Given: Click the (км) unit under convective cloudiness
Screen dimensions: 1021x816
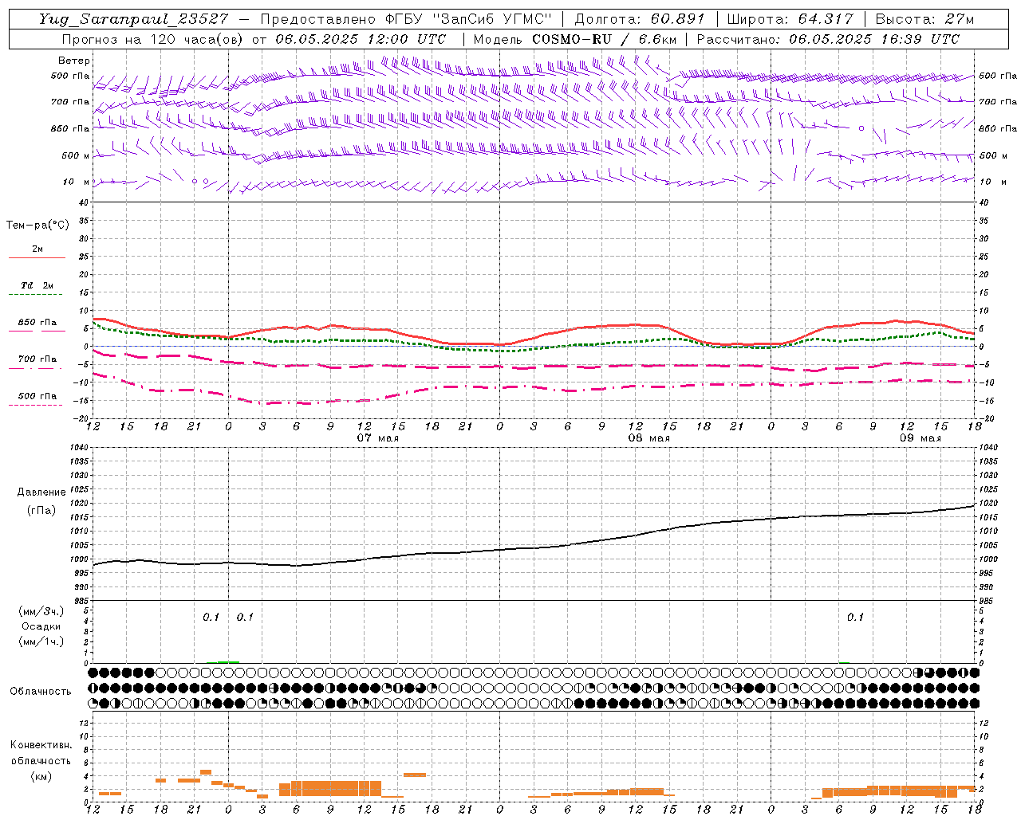Looking at the screenshot, I should (x=41, y=776).
